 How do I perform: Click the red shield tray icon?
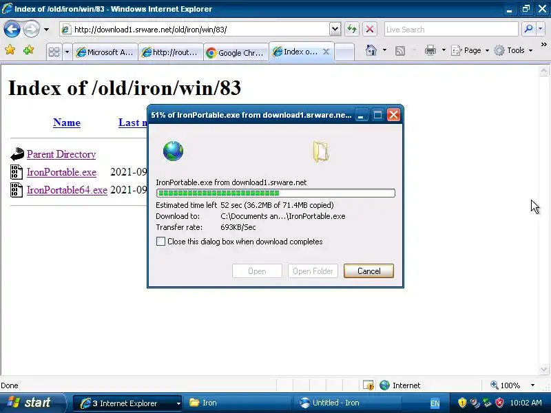pyautogui.click(x=499, y=403)
